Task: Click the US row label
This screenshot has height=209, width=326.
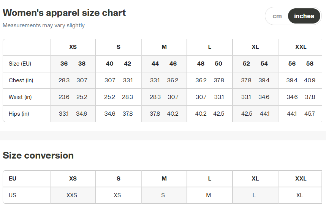Action: [13, 195]
